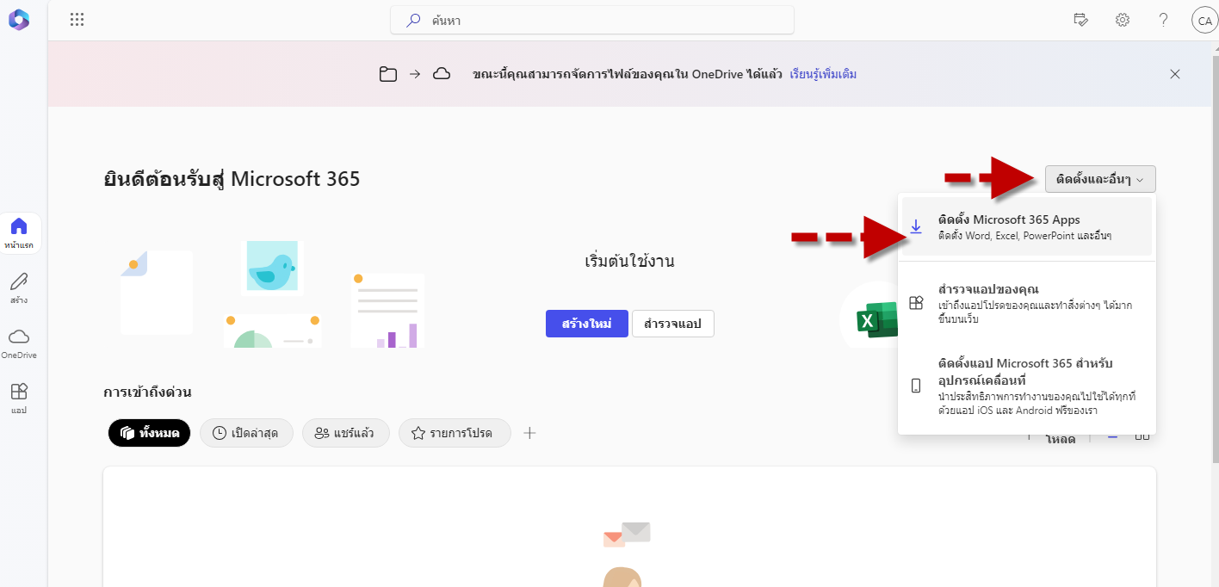1219x587 pixels.
Task: Open the help question mark
Action: click(1163, 20)
